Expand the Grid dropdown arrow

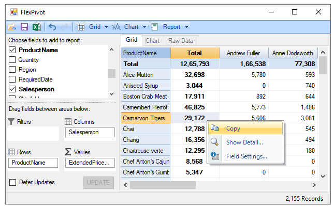pyautogui.click(x=106, y=27)
